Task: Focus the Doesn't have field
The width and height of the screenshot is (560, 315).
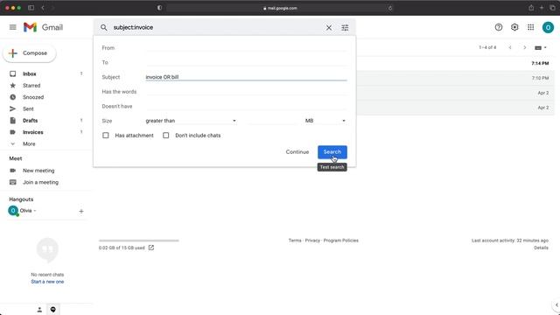Action: [246, 107]
